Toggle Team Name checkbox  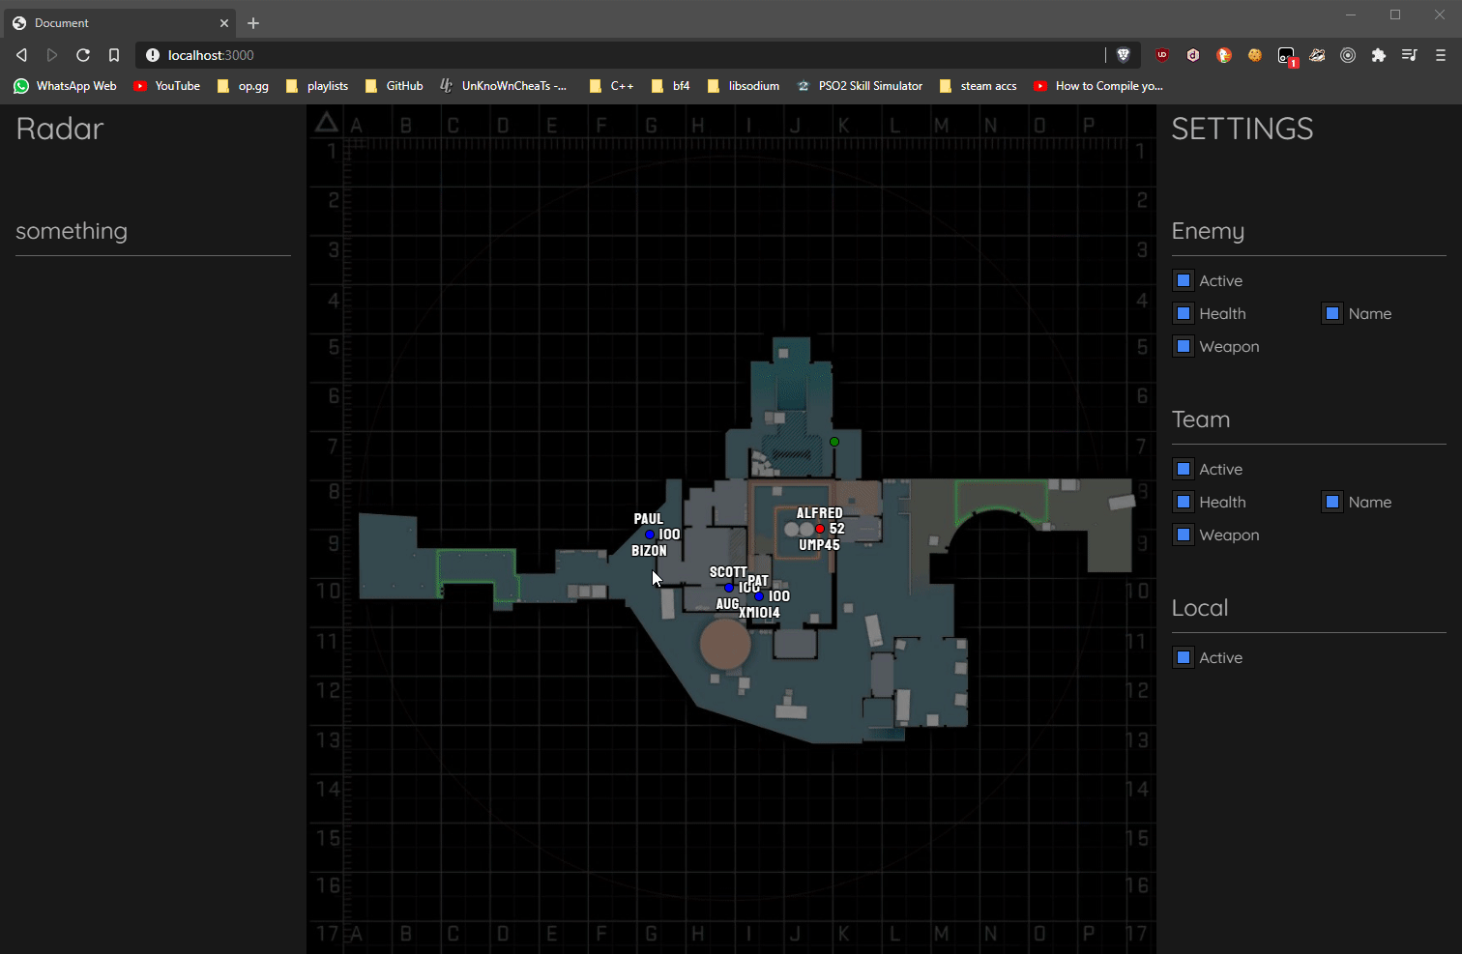[x=1332, y=502]
